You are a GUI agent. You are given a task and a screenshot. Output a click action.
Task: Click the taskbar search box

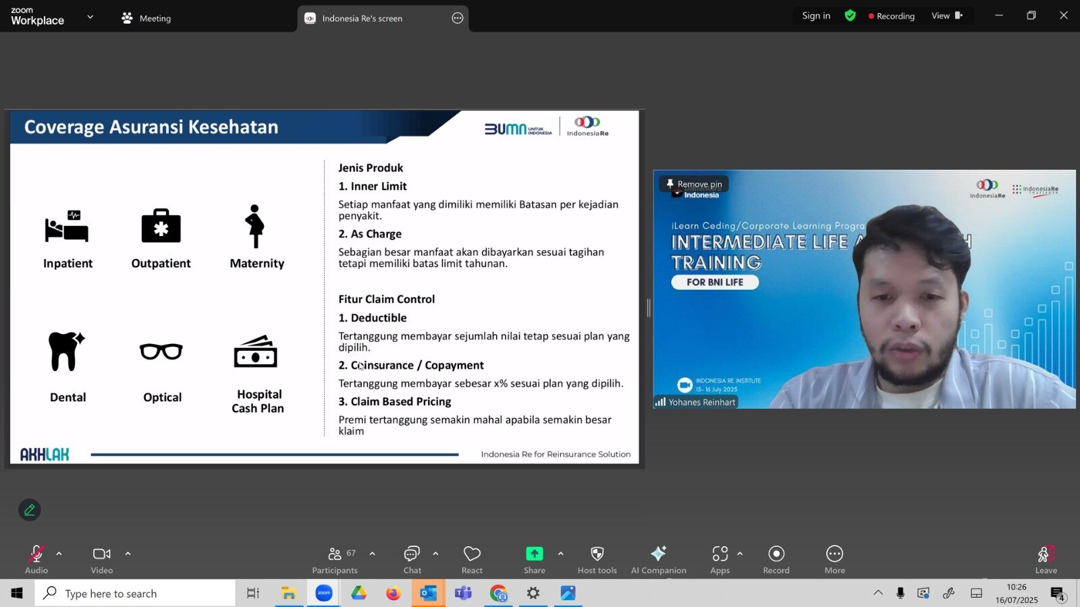point(135,594)
